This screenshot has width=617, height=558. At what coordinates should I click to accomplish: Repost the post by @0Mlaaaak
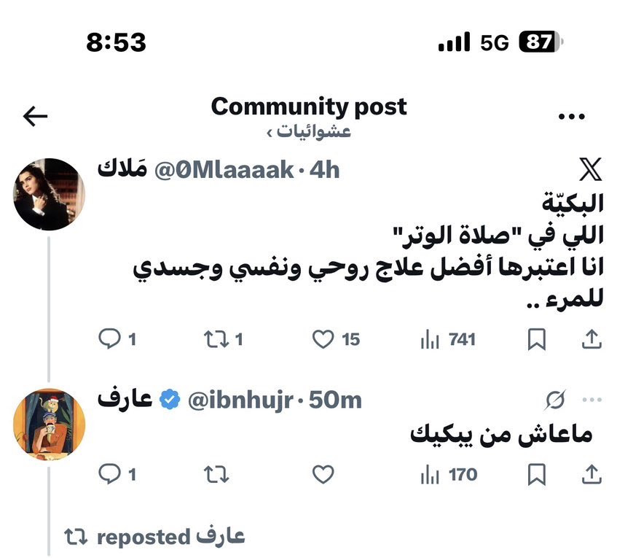pos(223,339)
